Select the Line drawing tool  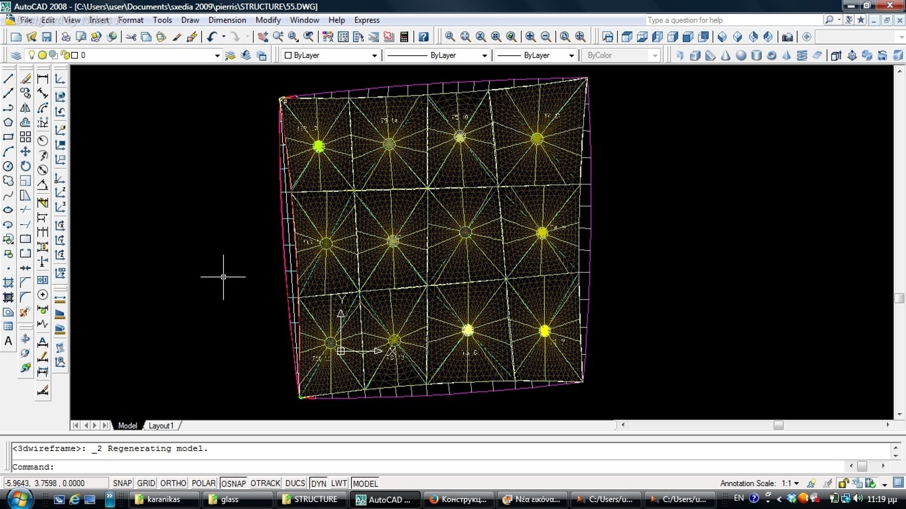click(x=8, y=79)
